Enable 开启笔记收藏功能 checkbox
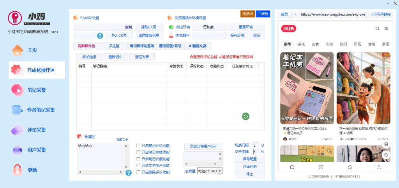 click(138, 159)
